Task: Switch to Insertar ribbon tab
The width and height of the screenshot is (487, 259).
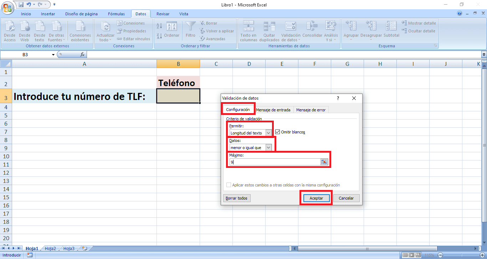Action: [48, 14]
